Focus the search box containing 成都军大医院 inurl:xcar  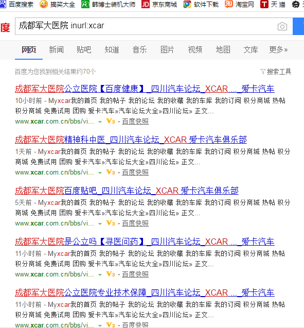[x=154, y=26]
